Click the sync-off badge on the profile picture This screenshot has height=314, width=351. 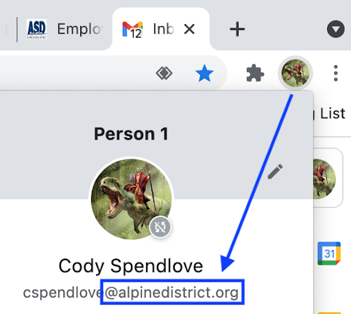(160, 227)
